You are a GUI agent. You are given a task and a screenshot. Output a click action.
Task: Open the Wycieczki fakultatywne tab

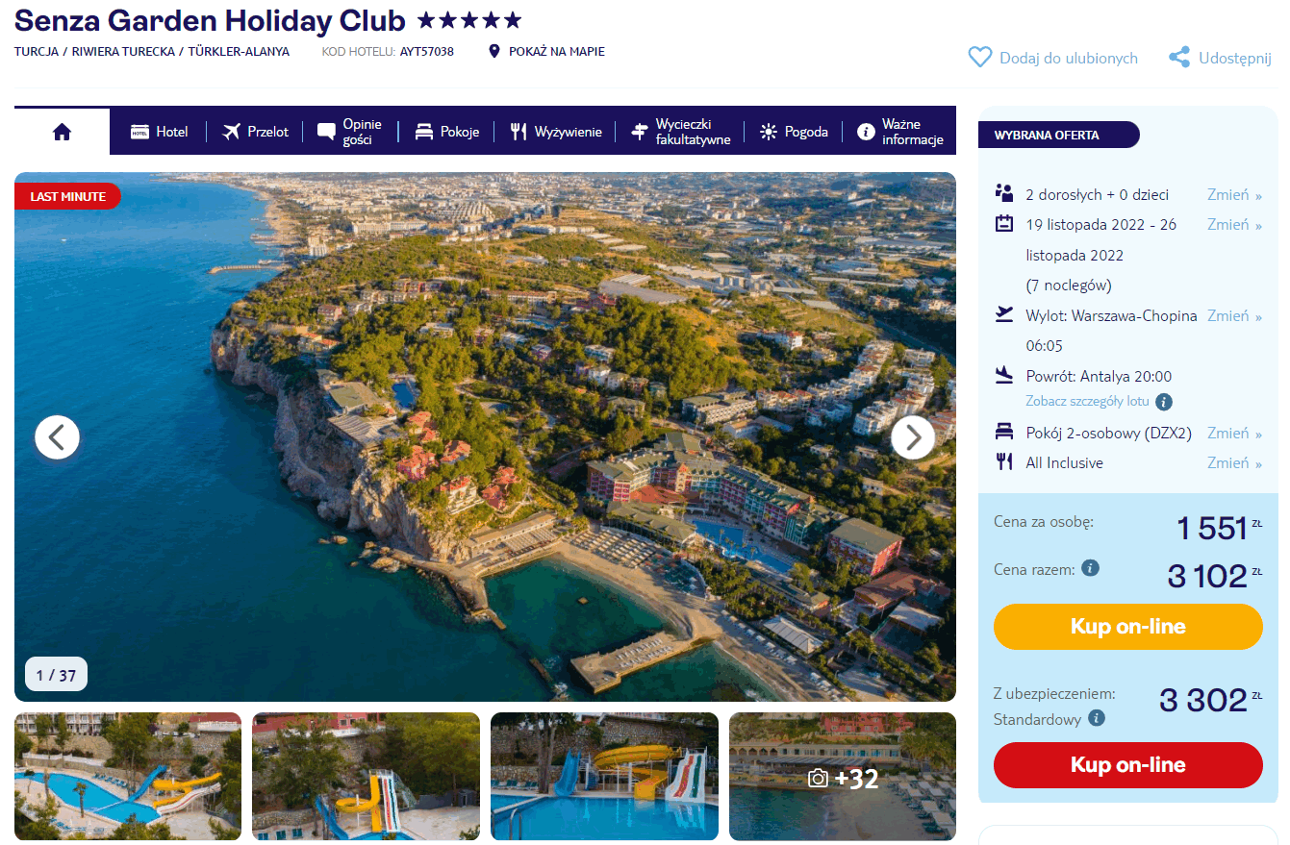(680, 132)
